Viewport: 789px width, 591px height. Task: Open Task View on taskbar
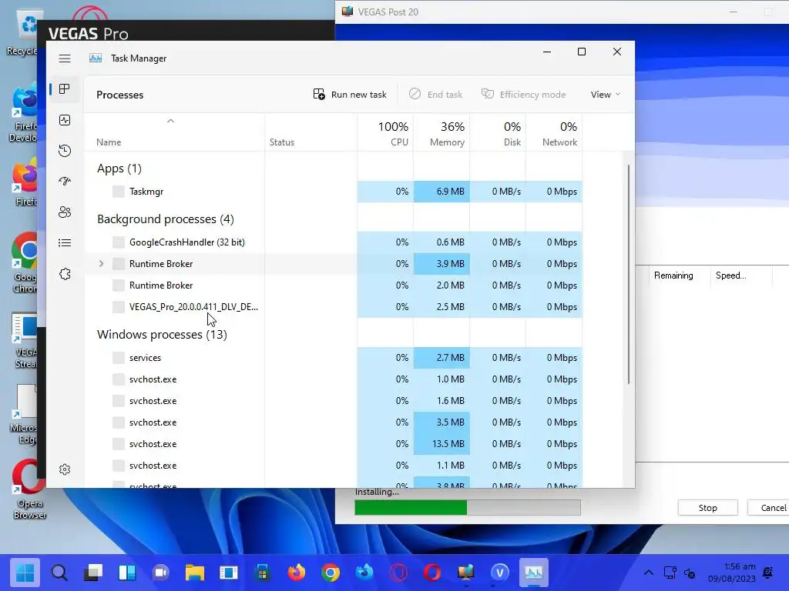(x=93, y=573)
